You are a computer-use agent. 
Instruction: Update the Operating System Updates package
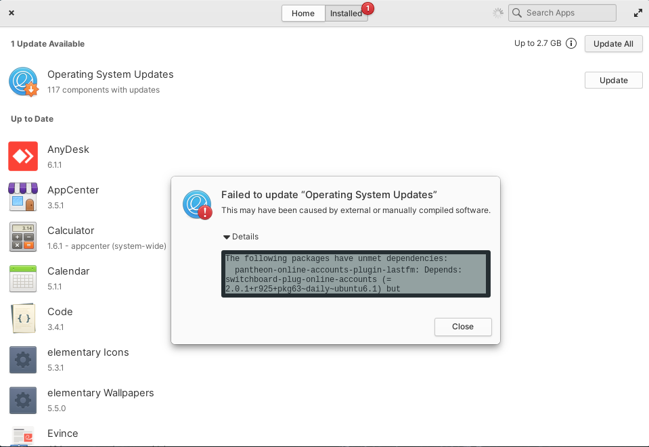click(613, 80)
